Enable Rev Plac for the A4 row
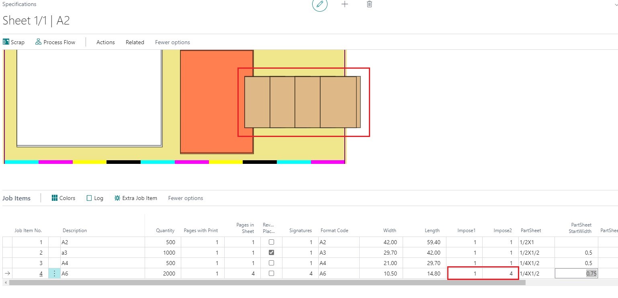 click(271, 263)
